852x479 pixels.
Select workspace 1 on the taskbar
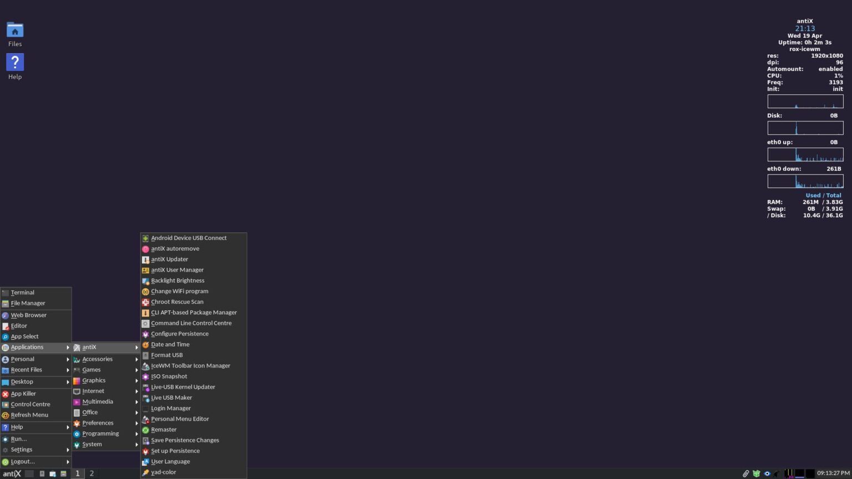[78, 473]
